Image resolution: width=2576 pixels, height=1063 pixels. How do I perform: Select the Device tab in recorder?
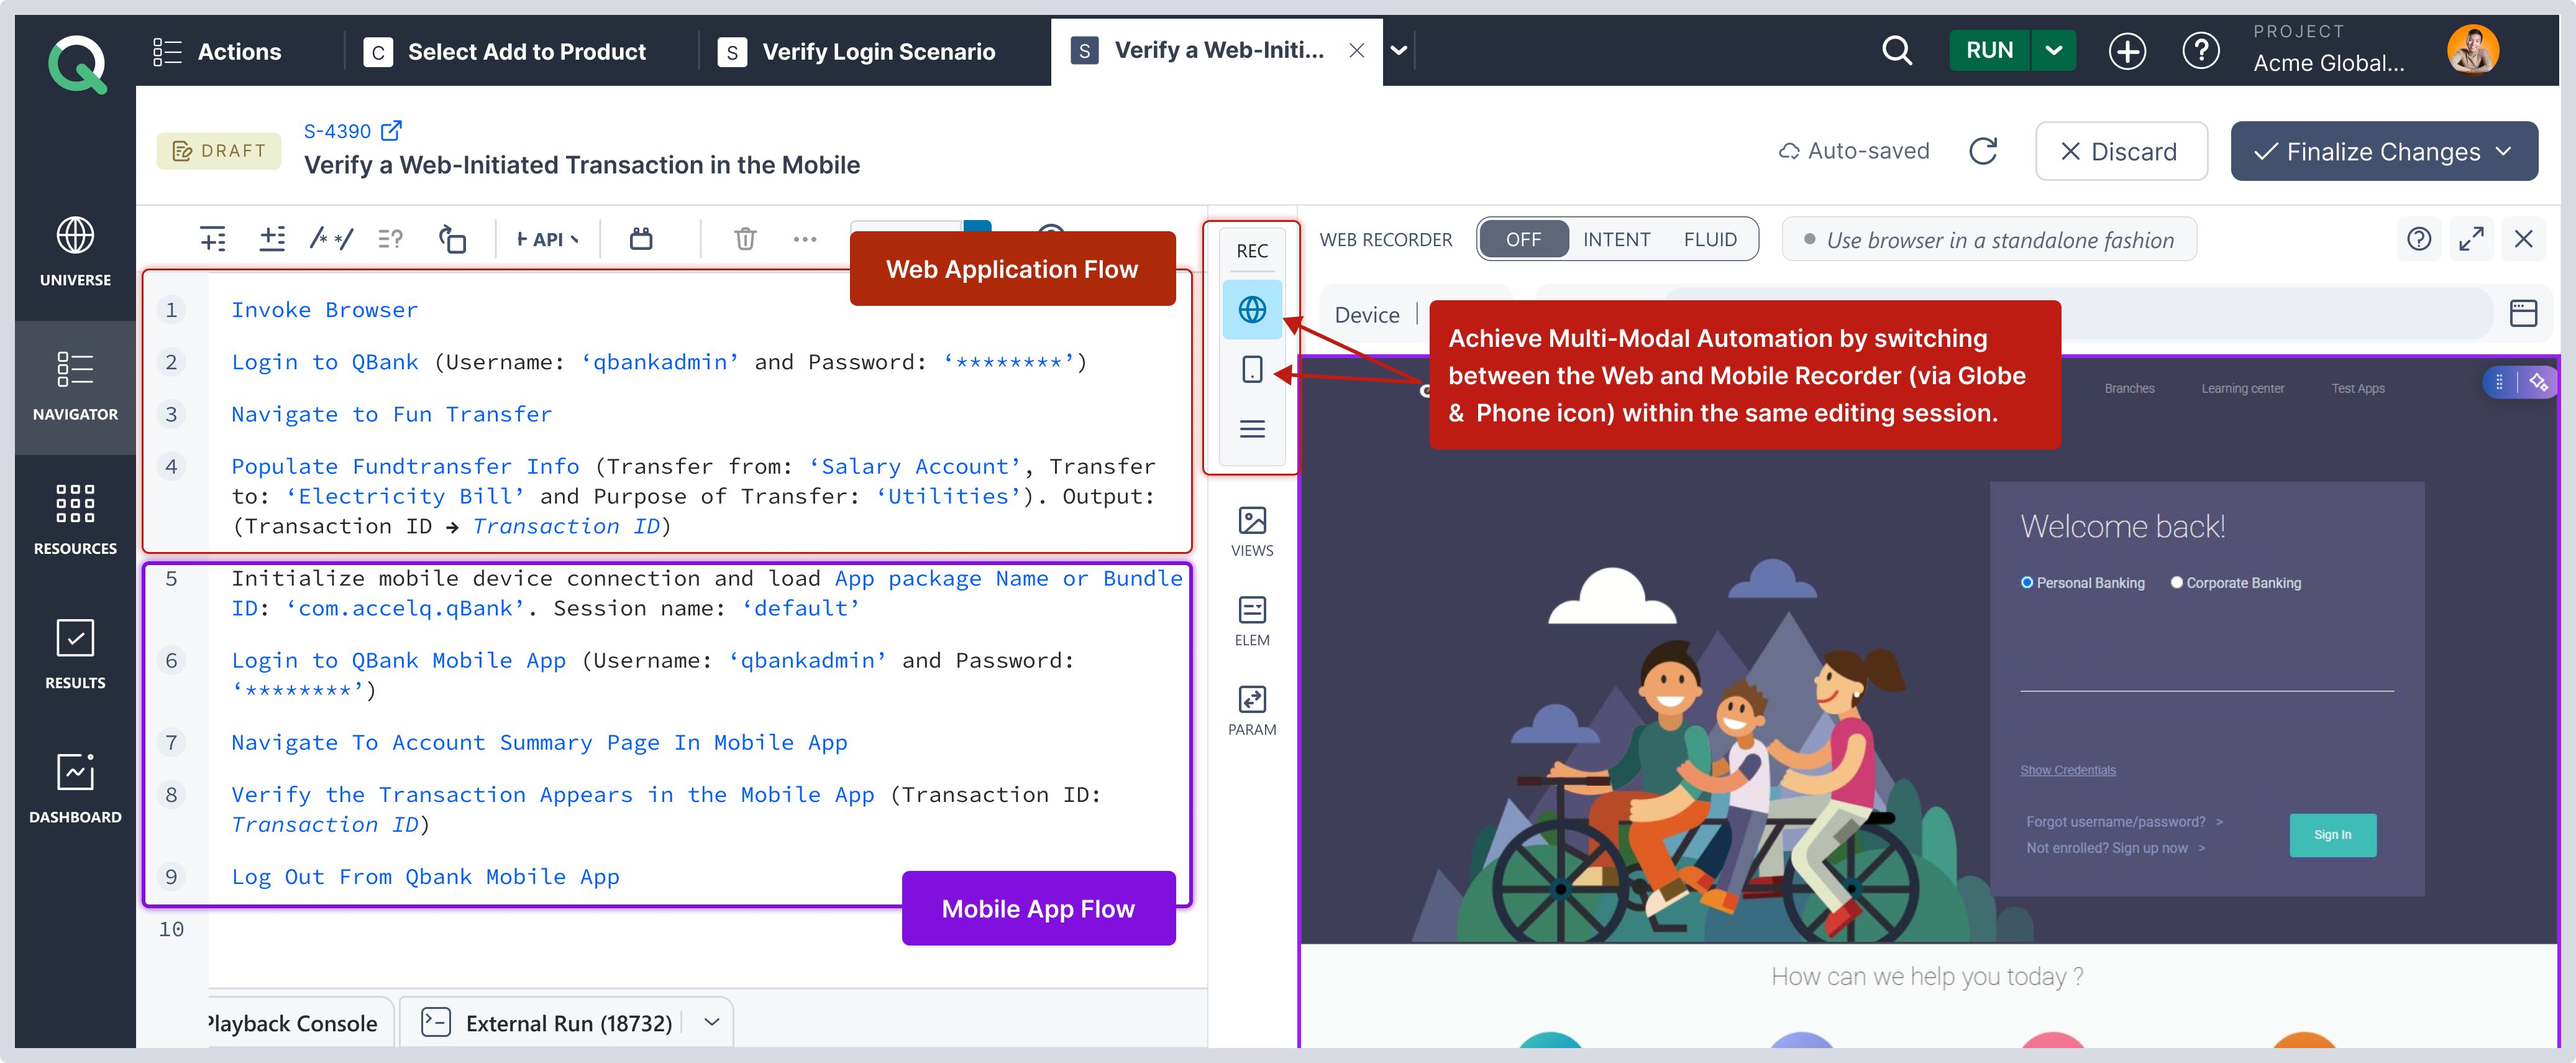coord(1367,315)
